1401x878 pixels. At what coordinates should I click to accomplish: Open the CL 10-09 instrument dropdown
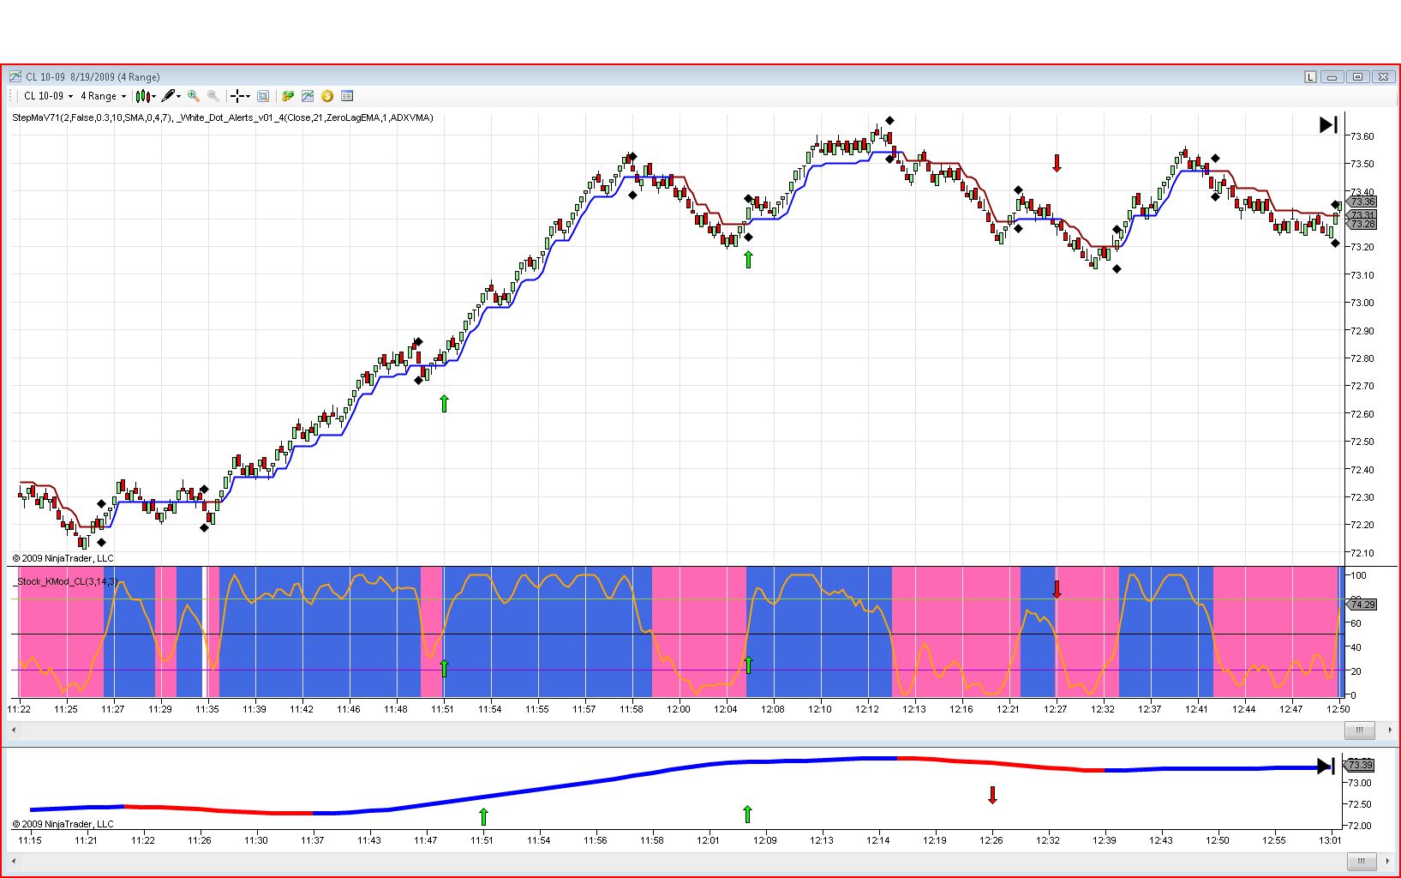click(x=48, y=96)
